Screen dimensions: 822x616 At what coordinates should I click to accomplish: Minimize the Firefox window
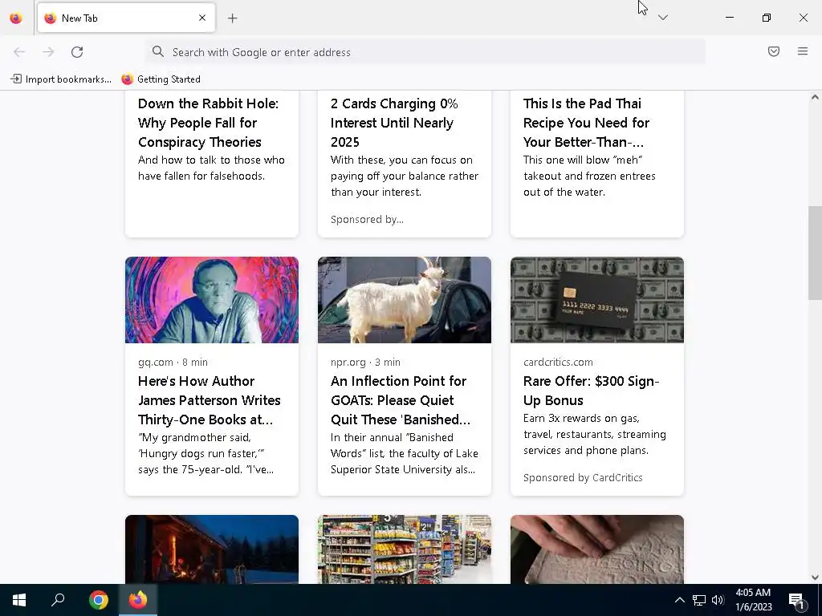(729, 18)
